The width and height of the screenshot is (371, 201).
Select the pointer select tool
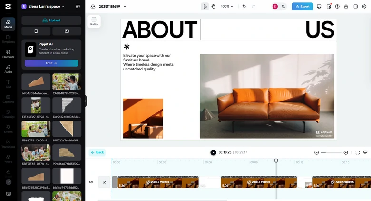205,6
